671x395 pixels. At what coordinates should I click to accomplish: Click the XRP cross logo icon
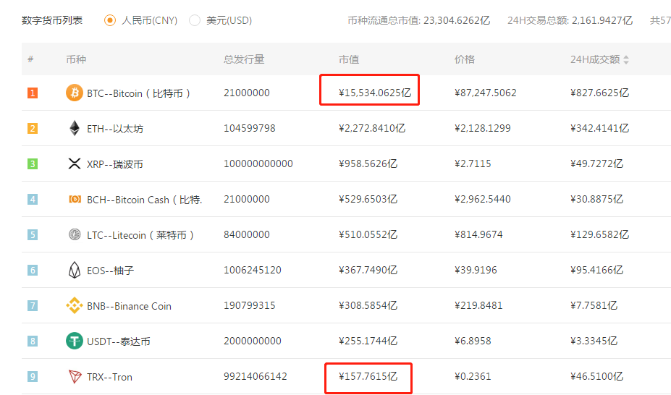[75, 163]
